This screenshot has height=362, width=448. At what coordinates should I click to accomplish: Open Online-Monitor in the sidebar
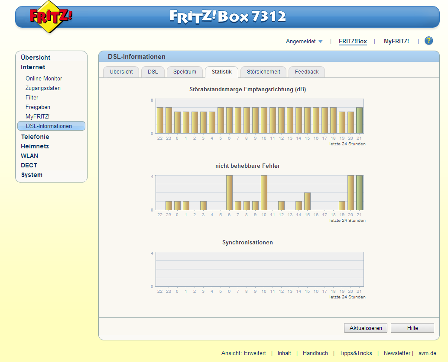pos(44,78)
